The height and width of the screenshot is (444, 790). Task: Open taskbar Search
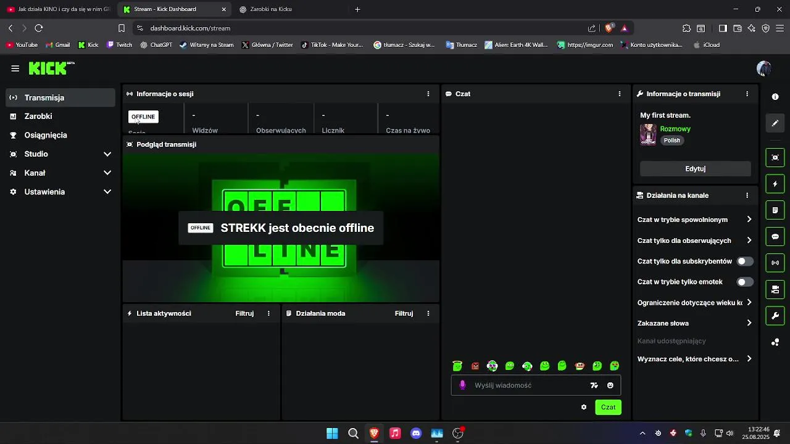[x=353, y=434]
